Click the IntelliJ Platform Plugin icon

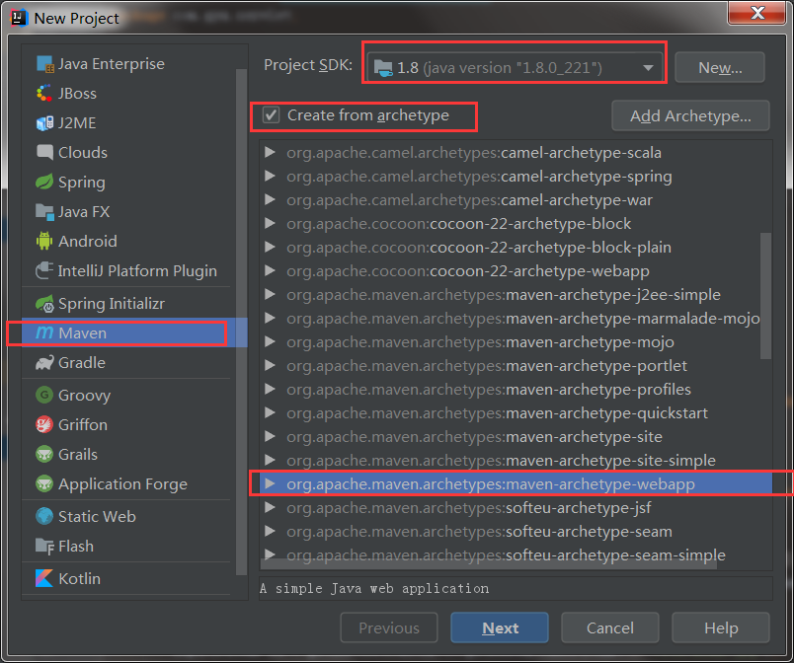coord(44,270)
